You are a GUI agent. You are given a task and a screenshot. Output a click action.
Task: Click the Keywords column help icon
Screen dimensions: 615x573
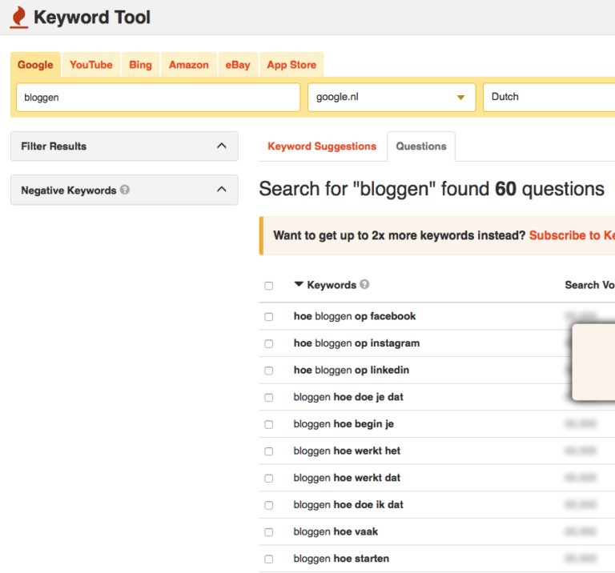tap(364, 284)
